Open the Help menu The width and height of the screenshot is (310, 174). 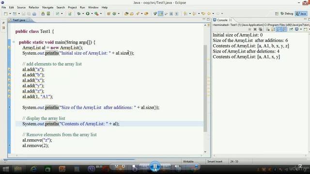105,7
